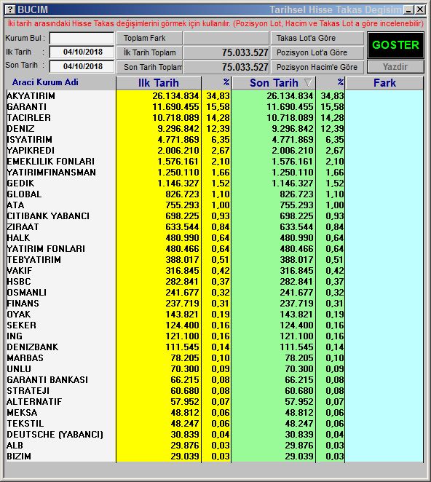Screen dimensions: 431x482
Task: Select the YATIRIM FONLARI row
Action: (x=215, y=249)
